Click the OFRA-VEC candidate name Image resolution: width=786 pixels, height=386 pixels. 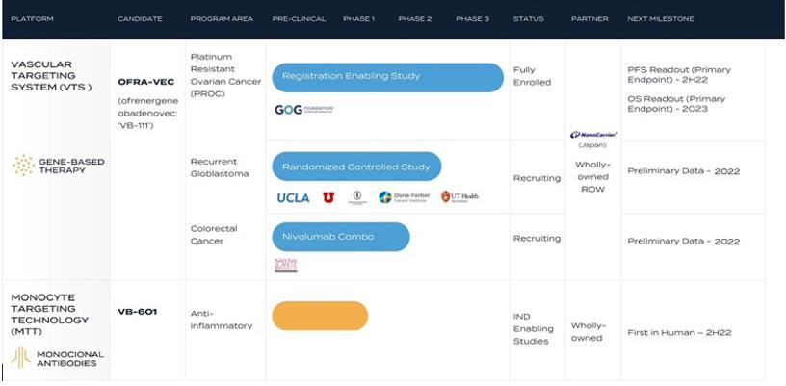(x=146, y=82)
